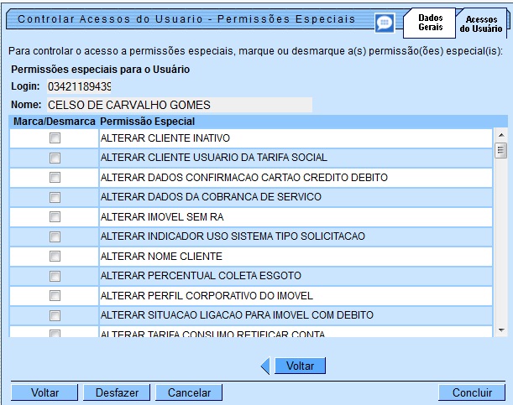Select text ALTERAR CLIENTE USUARIO DA TARIFA SOCIAL
The height and width of the screenshot is (405, 513).
pyautogui.click(x=214, y=158)
